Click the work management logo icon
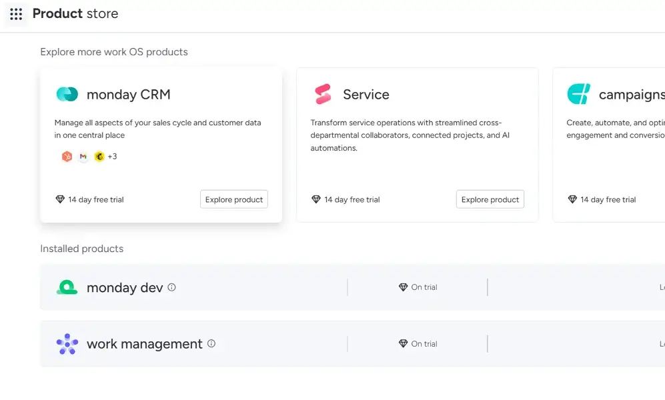Viewport: 665px width, 400px height. [x=67, y=344]
